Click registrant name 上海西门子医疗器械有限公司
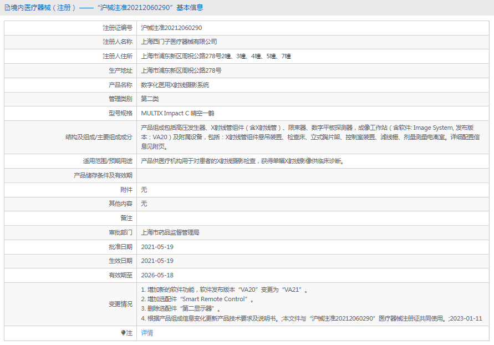 tap(179, 42)
